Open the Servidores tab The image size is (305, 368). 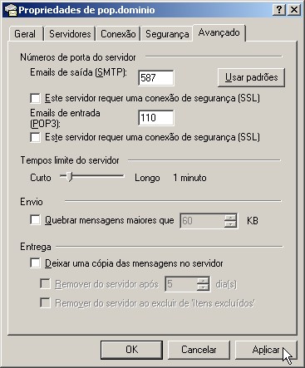[70, 34]
